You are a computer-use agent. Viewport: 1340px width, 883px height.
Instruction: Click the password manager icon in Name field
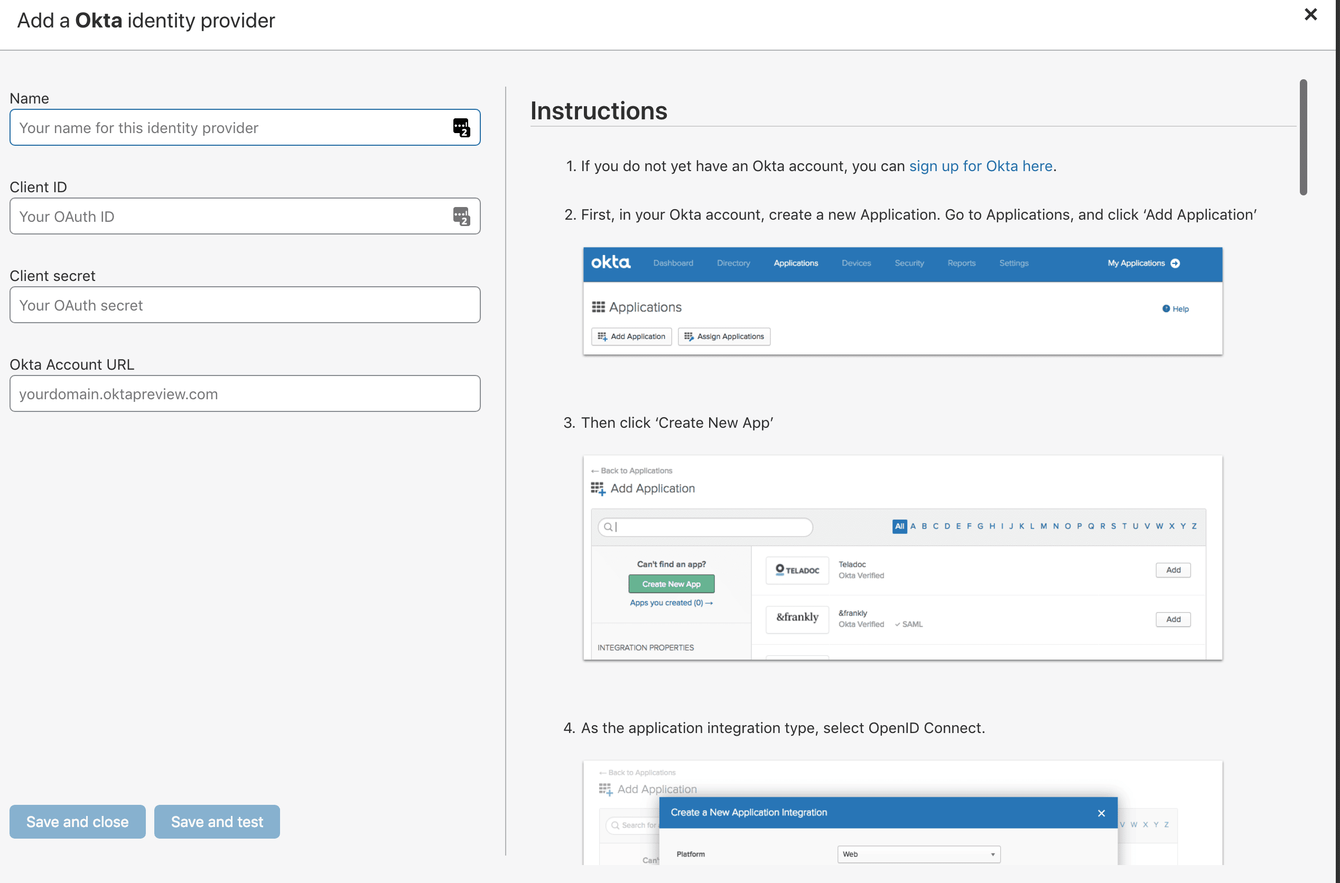coord(461,128)
